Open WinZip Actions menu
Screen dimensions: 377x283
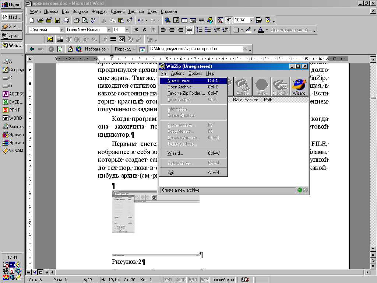(178, 73)
